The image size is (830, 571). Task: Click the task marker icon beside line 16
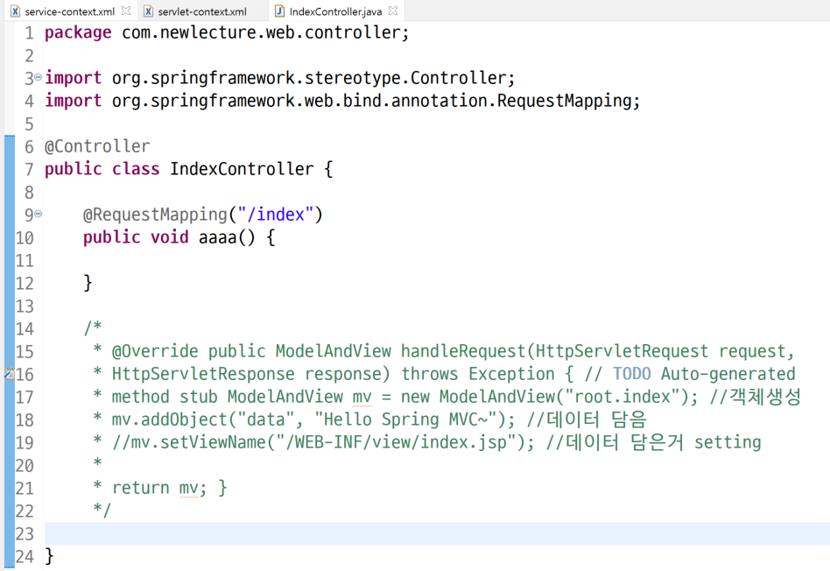coord(10,374)
